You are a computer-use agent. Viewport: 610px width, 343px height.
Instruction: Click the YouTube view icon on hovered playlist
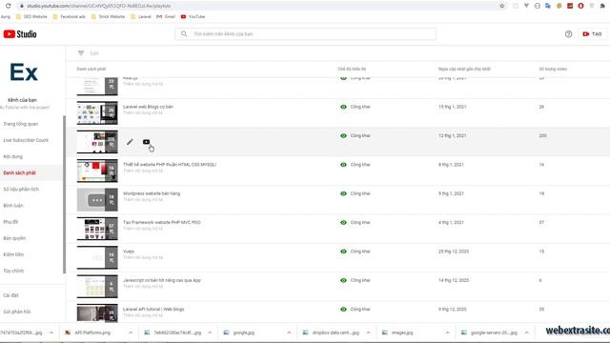coord(146,142)
